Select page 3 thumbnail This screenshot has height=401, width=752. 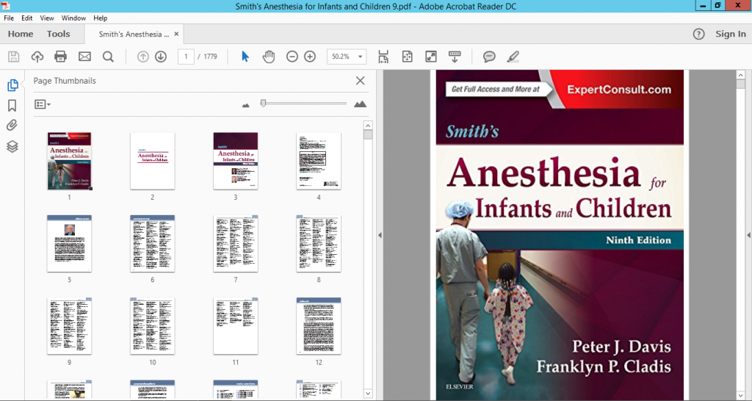(236, 161)
